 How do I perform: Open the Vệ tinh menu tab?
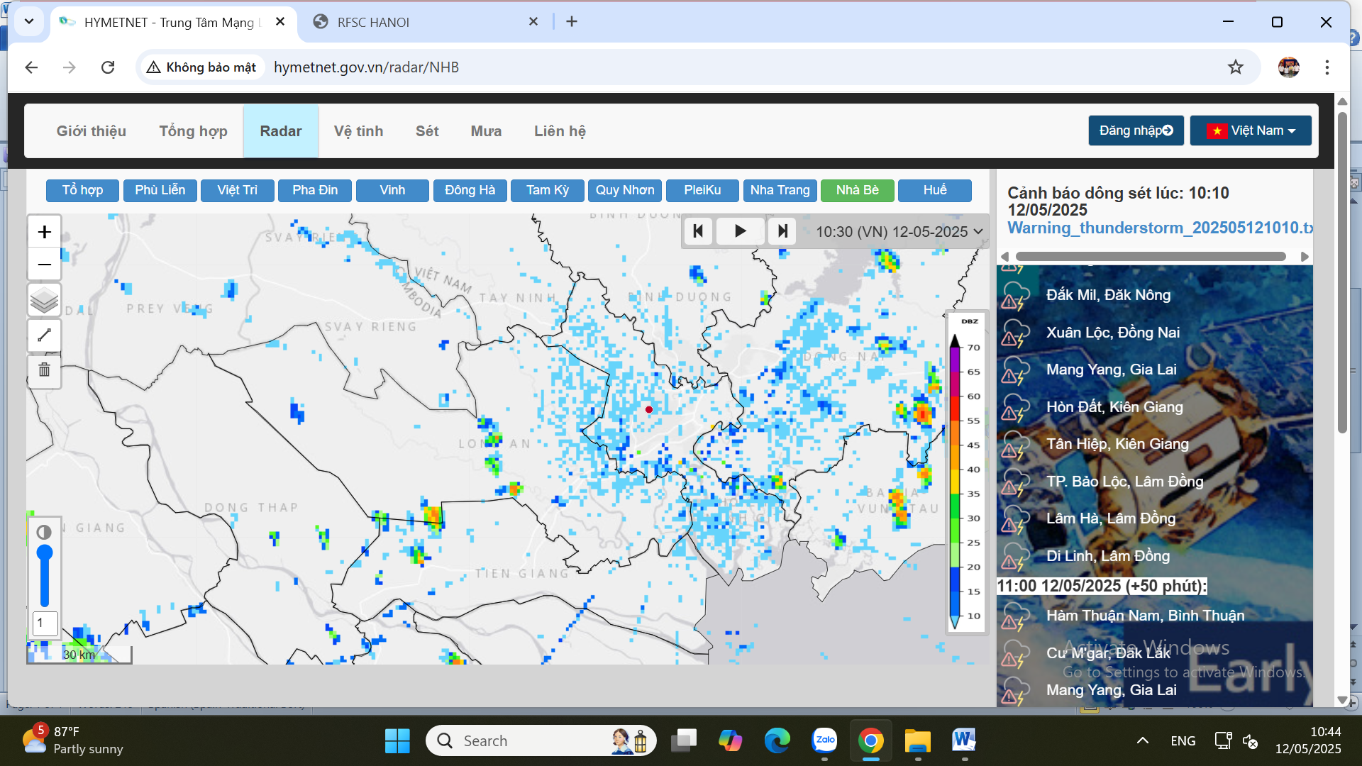358,131
